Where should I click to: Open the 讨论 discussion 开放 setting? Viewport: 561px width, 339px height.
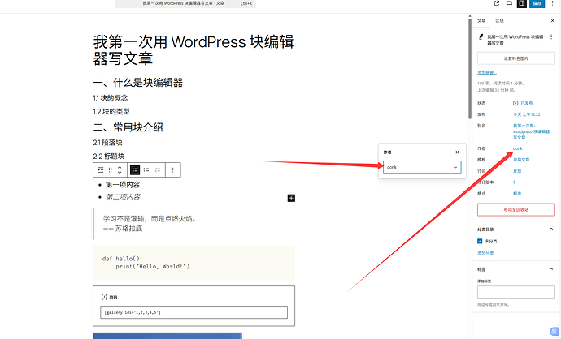[517, 171]
